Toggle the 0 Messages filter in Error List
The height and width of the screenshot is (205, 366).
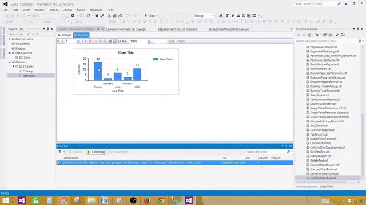119,152
